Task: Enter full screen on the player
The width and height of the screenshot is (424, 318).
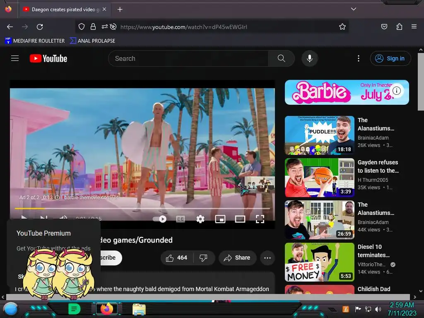Action: (260, 219)
